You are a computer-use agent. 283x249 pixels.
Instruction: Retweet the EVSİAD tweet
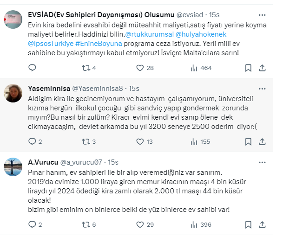86,68
